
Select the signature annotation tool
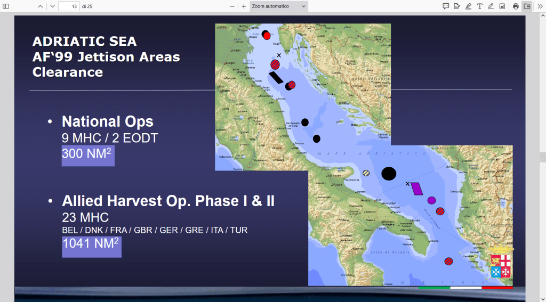pyautogui.click(x=457, y=6)
